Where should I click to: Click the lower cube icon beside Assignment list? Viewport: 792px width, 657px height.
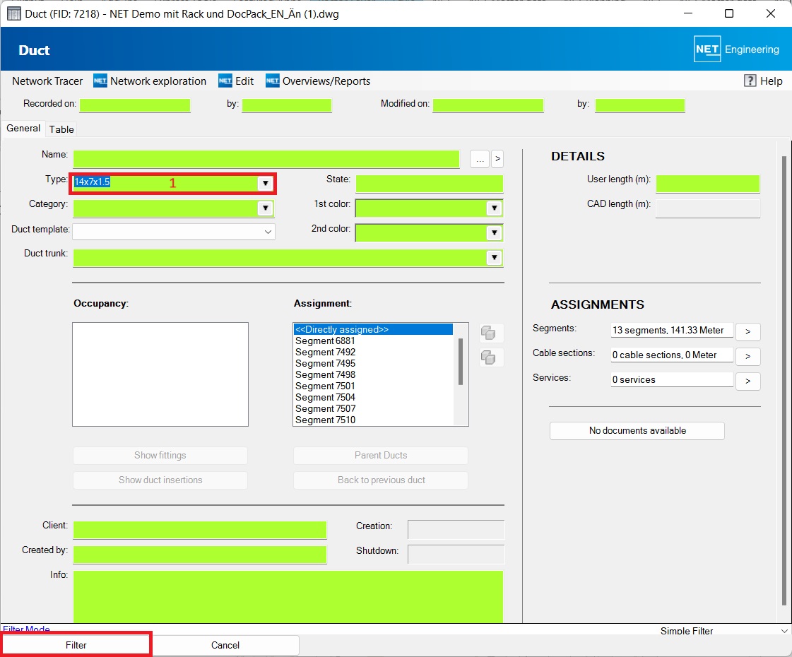(x=487, y=357)
